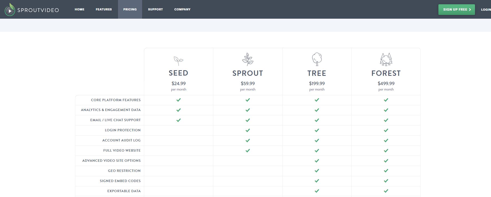Click the Forest plan trees icon
The width and height of the screenshot is (491, 197).
pos(386,59)
